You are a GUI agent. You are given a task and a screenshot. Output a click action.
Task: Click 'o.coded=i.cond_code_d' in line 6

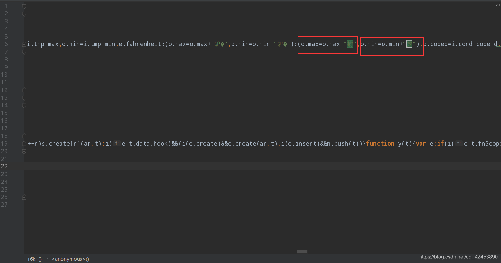pos(460,44)
